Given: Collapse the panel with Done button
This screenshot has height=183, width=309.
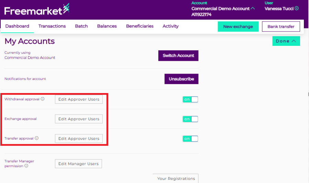Looking at the screenshot, I should click(x=286, y=41).
